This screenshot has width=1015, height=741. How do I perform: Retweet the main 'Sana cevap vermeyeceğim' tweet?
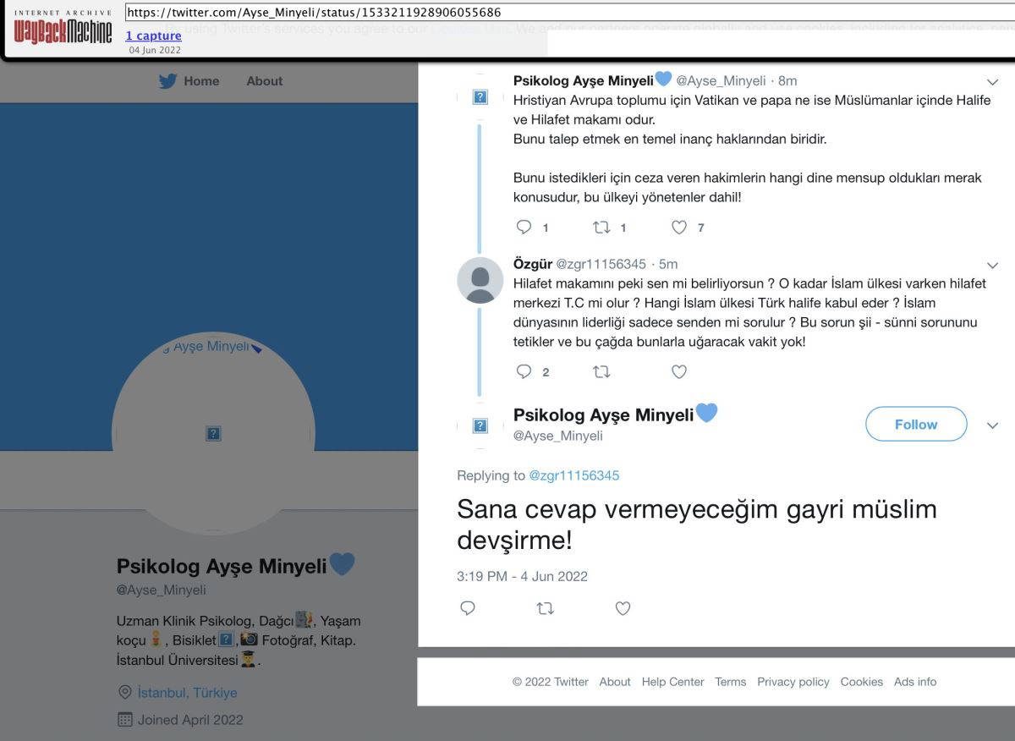546,608
